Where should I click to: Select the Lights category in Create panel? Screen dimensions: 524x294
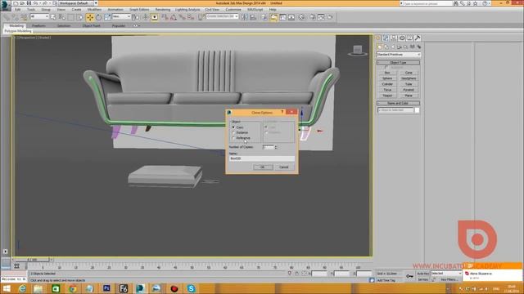click(393, 47)
